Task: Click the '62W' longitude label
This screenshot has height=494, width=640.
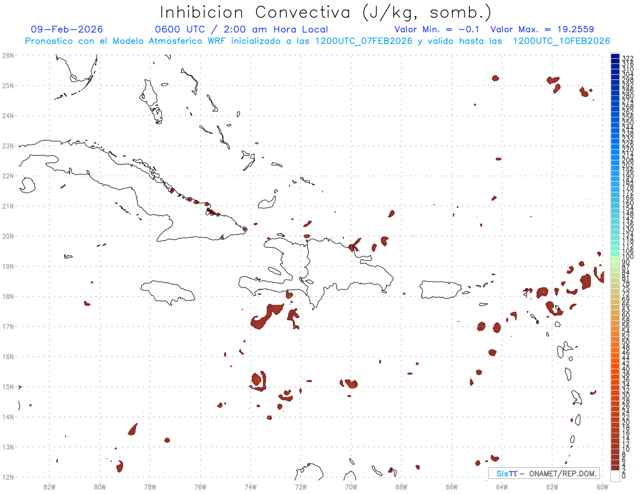Action: tap(552, 487)
